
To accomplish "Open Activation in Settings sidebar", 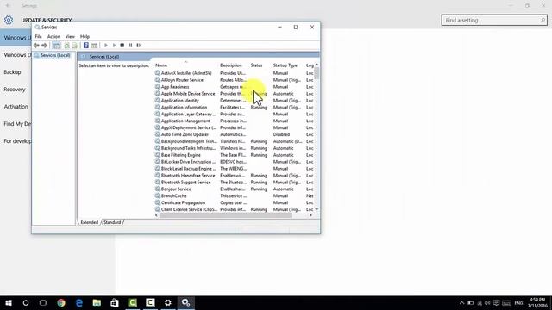I will point(16,107).
